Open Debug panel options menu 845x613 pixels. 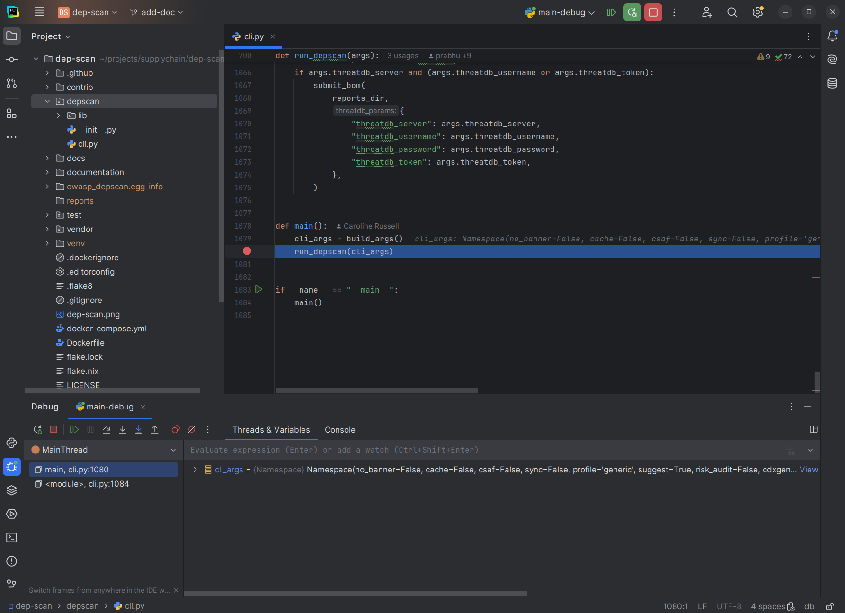coord(792,407)
